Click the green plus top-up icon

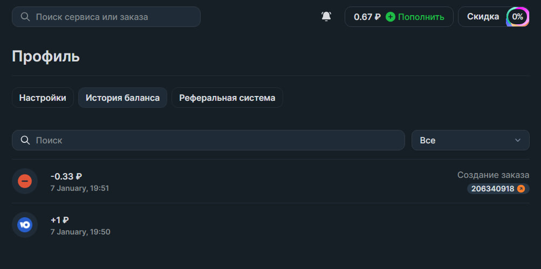tap(391, 17)
